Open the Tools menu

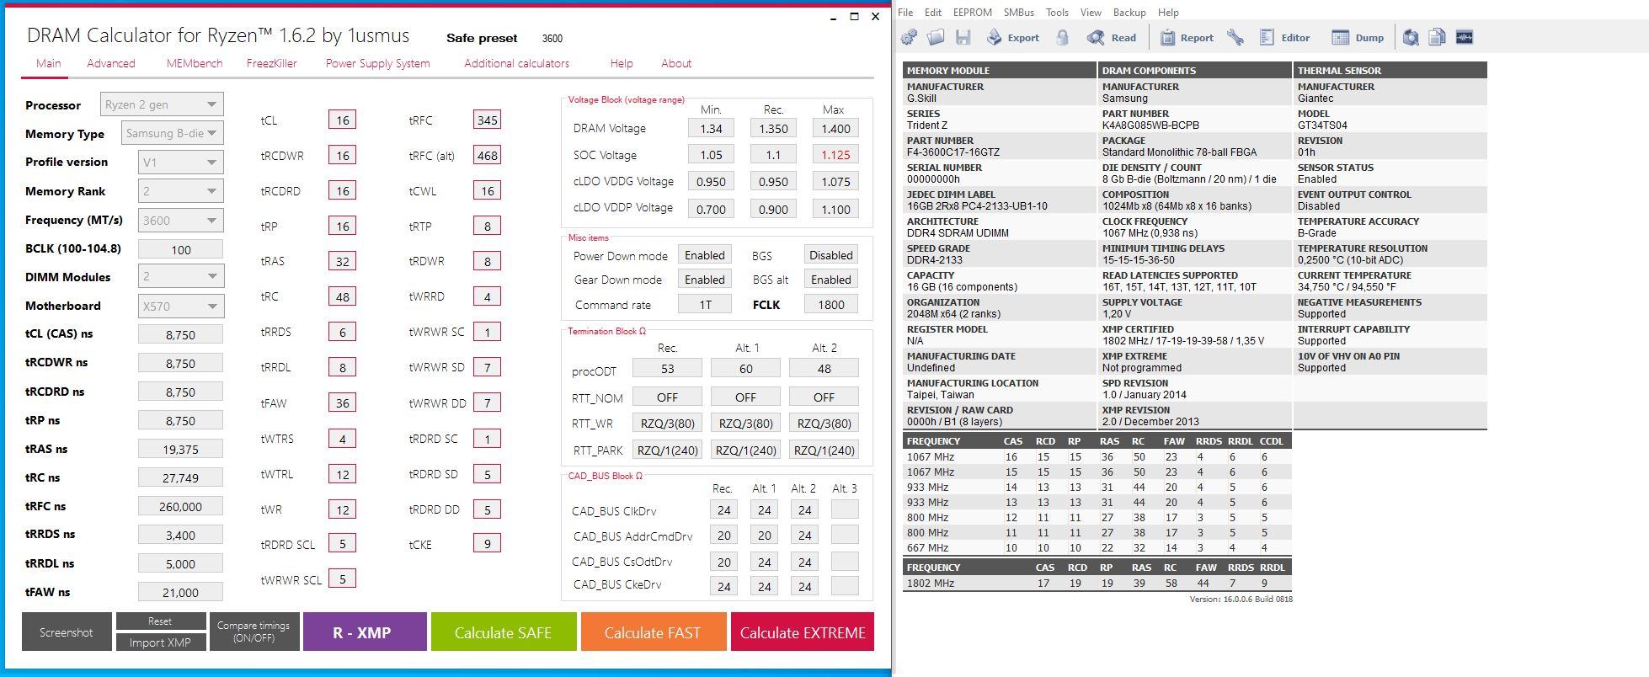point(1057,13)
